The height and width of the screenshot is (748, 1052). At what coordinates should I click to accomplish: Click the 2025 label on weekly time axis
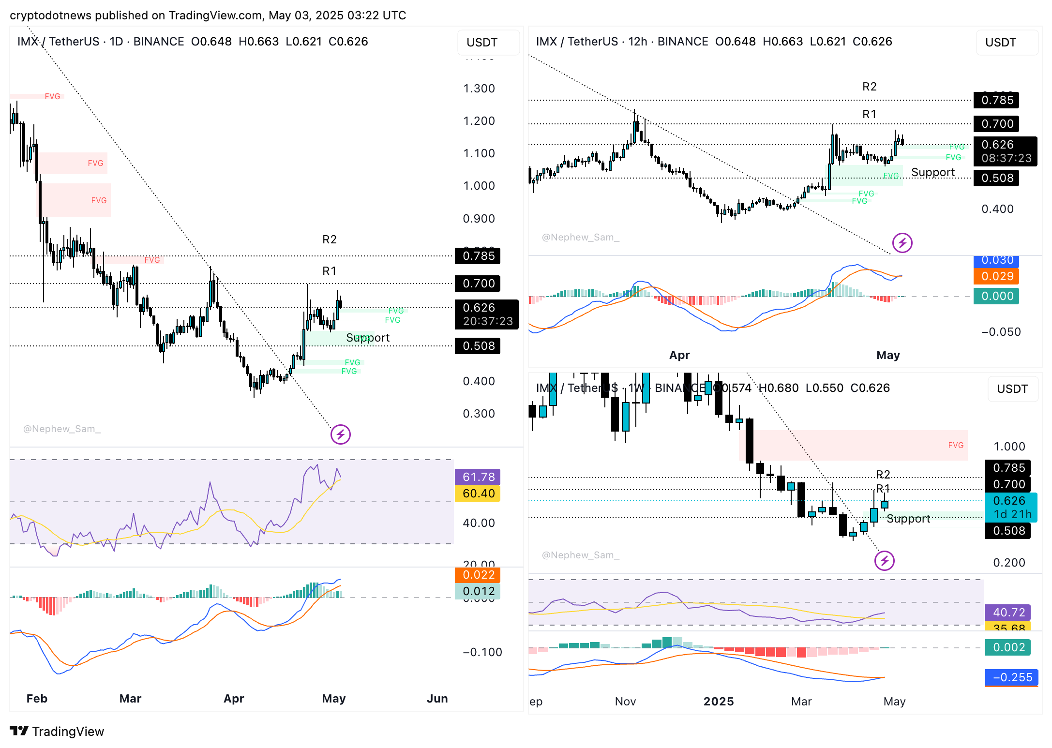tap(718, 702)
